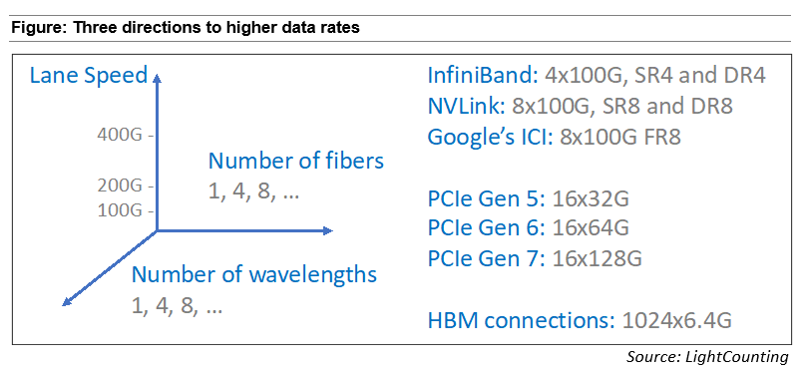Select the PCIe Gen 5 line

coord(528,199)
